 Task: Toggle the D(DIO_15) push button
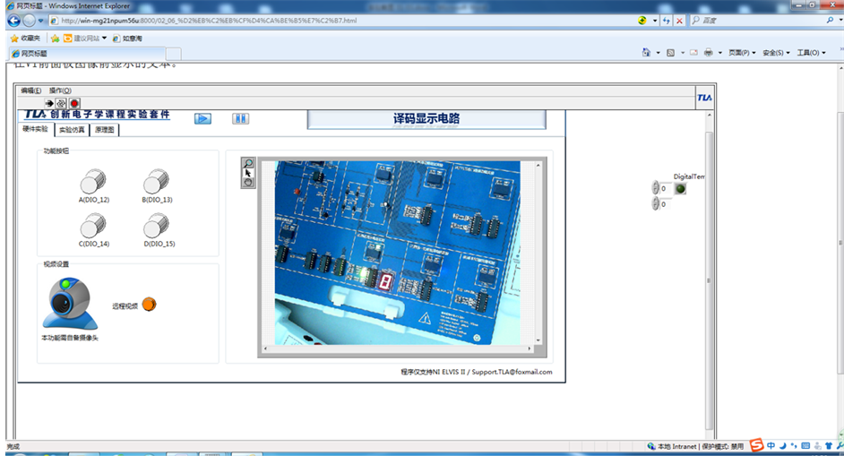(156, 225)
